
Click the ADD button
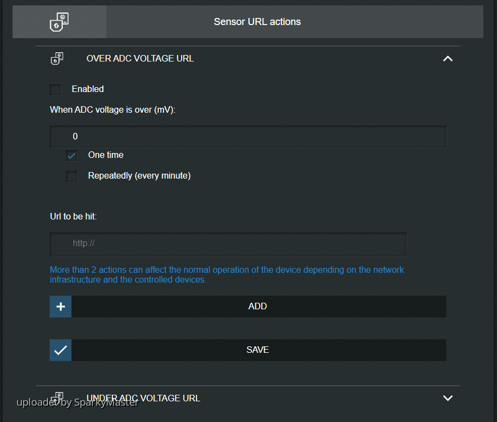[x=258, y=307]
